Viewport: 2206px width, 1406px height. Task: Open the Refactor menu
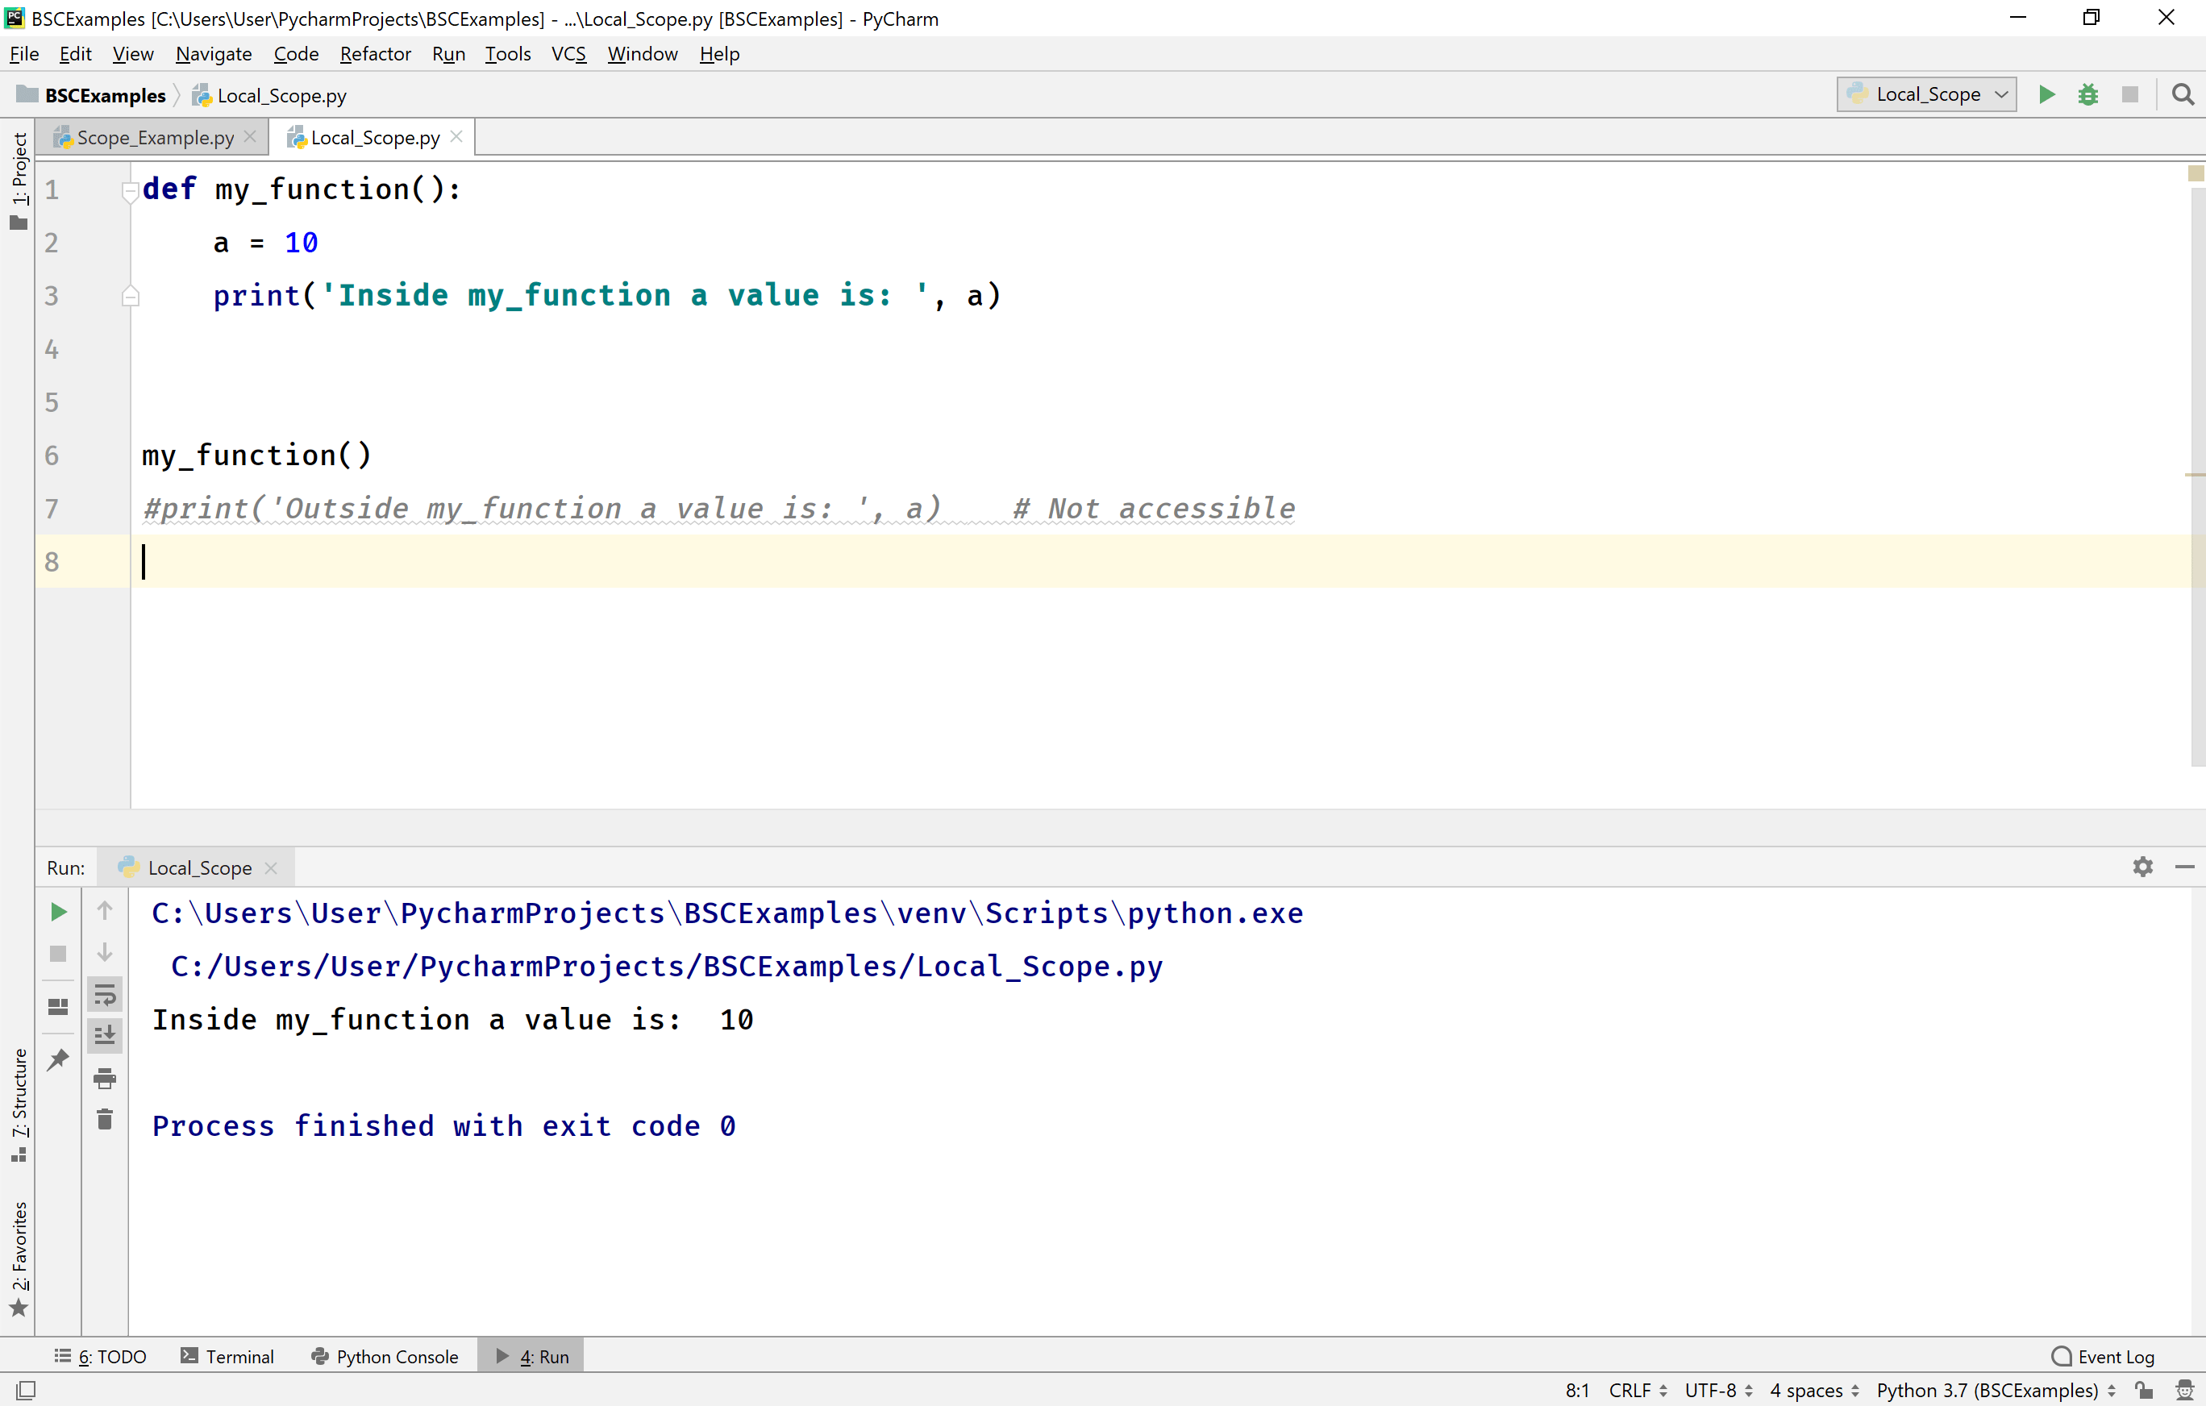[376, 53]
